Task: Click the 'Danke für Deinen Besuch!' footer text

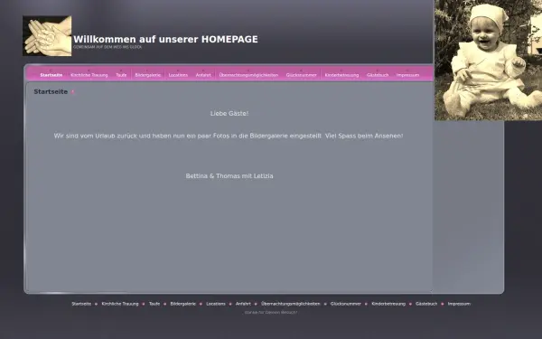Action: (271, 313)
